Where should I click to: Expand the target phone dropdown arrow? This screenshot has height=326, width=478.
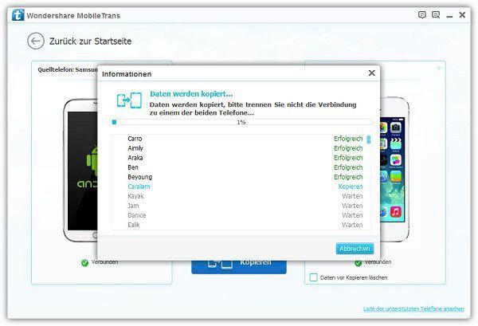(437, 69)
